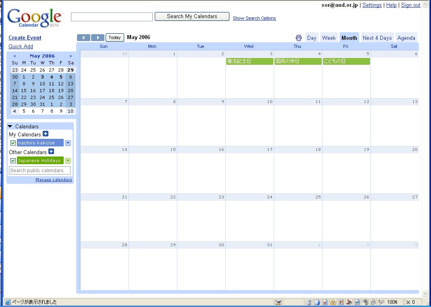431x307 pixels.
Task: Open the naohiro kakizoe calendar dropdown arrow
Action: pos(68,143)
